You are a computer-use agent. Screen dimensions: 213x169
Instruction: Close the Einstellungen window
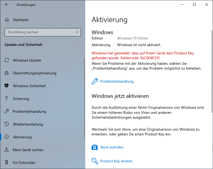pos(207,5)
